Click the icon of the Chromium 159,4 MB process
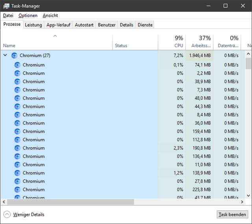The width and height of the screenshot is (252, 224). point(17,131)
